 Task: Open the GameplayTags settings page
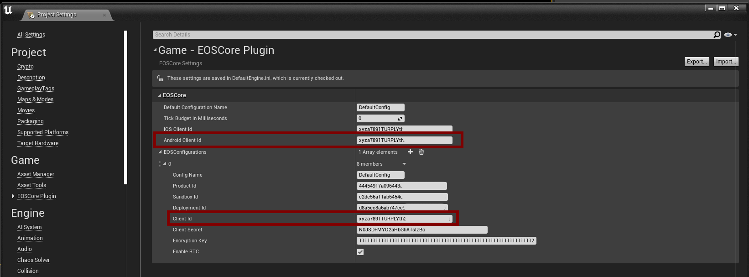pos(36,89)
